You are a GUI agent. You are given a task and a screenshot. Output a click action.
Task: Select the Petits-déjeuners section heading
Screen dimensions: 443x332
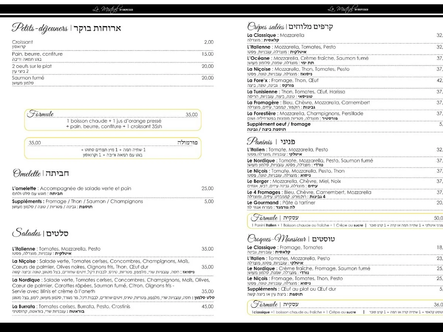[x=40, y=28]
